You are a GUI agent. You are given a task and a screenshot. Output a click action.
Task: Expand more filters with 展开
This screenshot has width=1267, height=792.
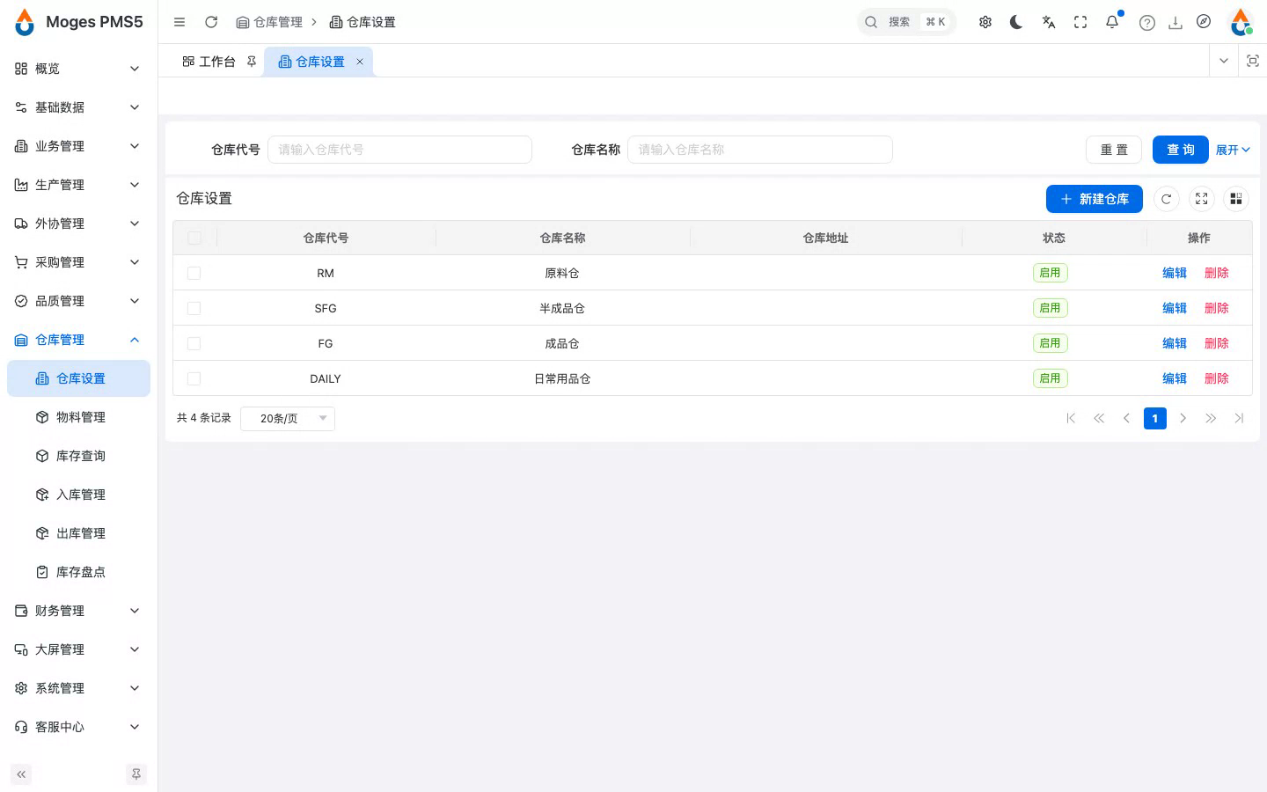click(1233, 150)
